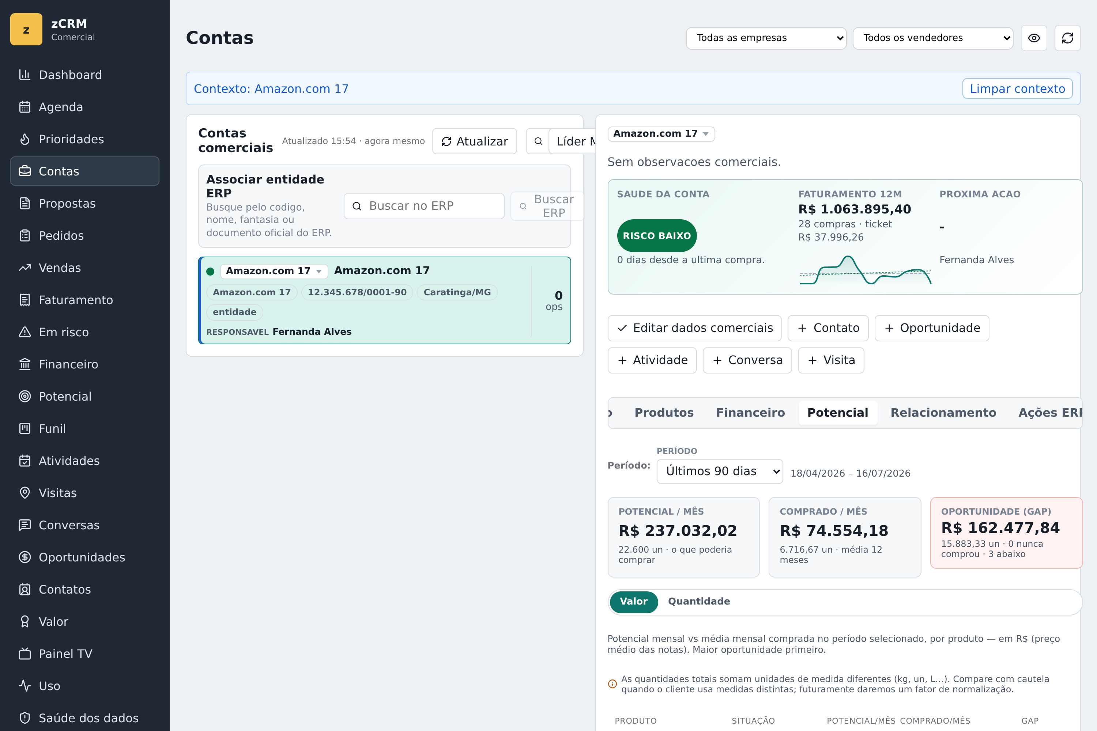The height and width of the screenshot is (731, 1097).
Task: Click the header refresh icon button
Action: coord(1068,38)
